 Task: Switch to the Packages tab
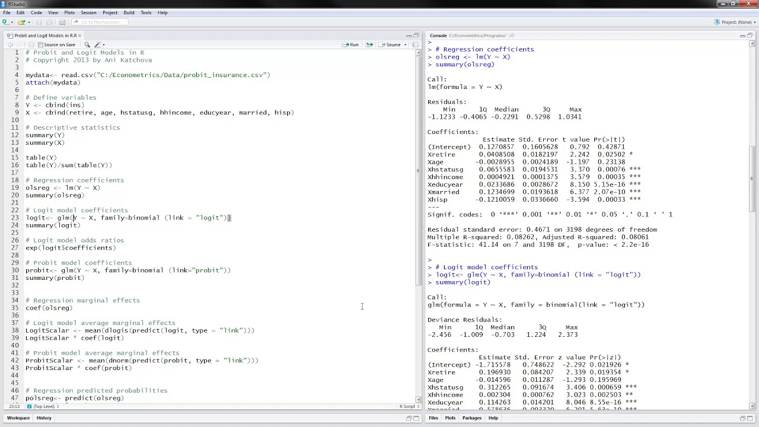coord(472,418)
